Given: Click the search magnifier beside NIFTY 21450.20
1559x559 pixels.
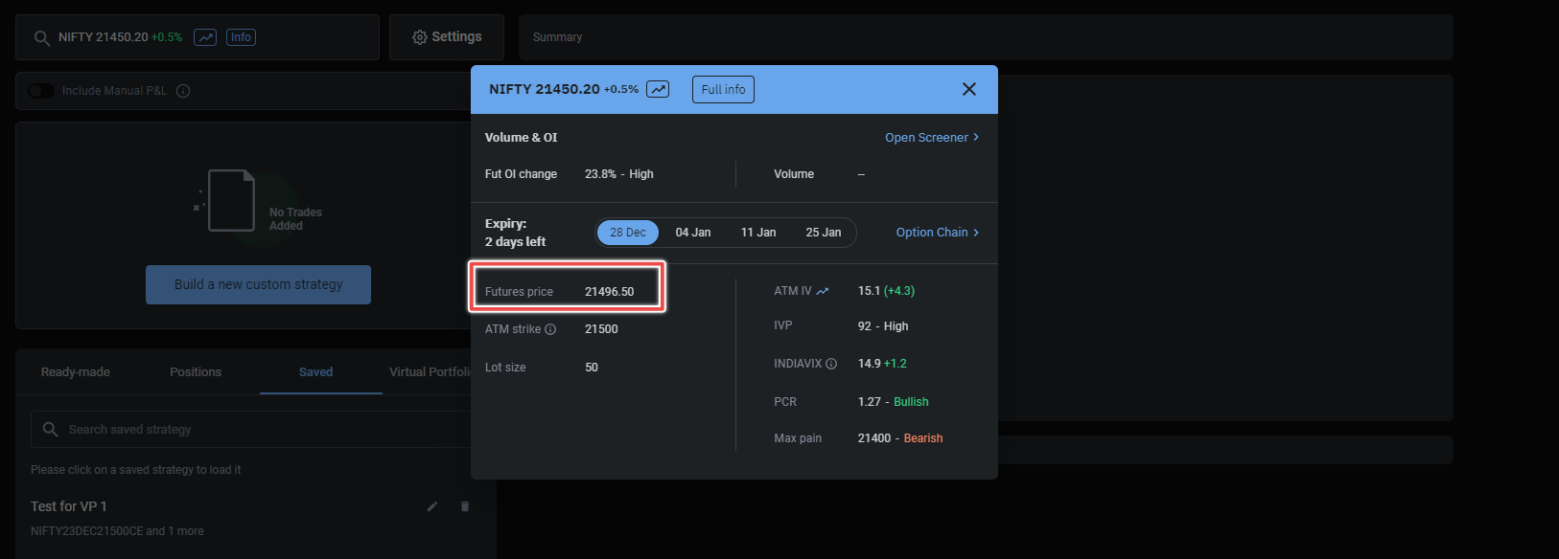Looking at the screenshot, I should click(41, 37).
